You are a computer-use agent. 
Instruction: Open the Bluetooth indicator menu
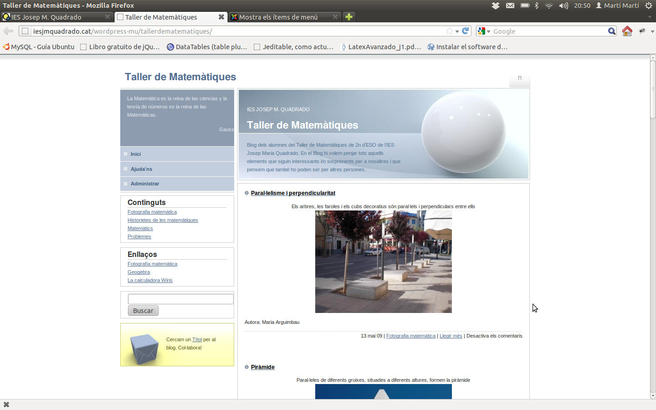(x=537, y=5)
